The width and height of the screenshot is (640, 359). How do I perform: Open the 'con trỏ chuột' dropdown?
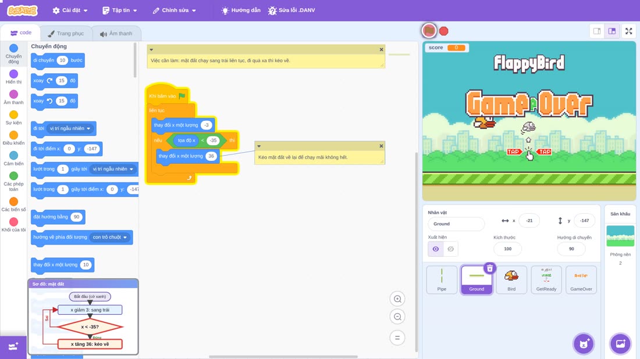[110, 237]
